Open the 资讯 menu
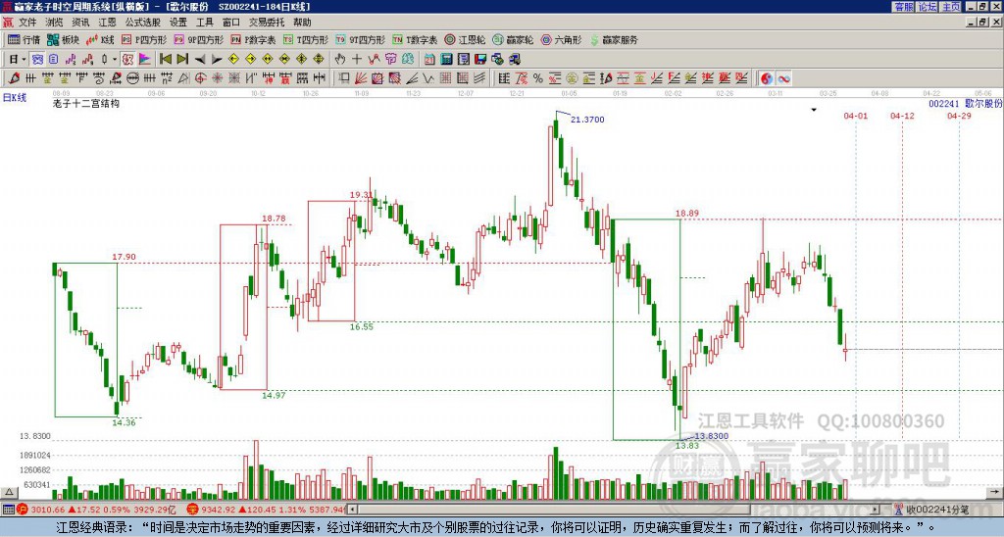The image size is (1004, 537). point(80,23)
